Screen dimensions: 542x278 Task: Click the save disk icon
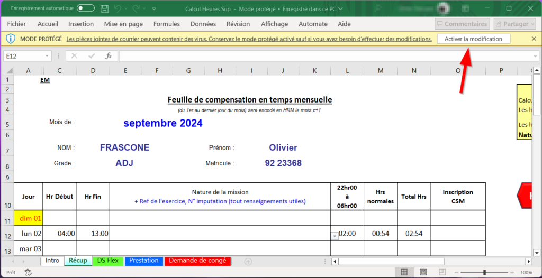[x=105, y=9]
